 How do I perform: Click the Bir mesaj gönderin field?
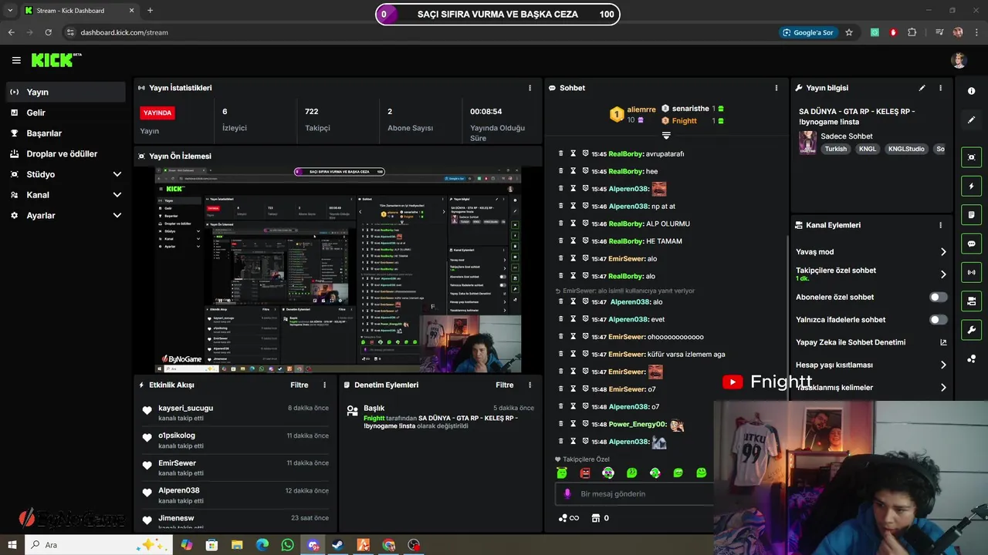point(634,493)
